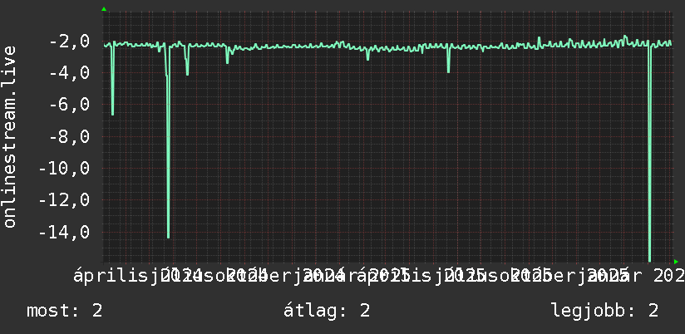Viewport: 685px width, 334px height.
Task: Click the -2,0 y-axis label
Action: (x=70, y=42)
